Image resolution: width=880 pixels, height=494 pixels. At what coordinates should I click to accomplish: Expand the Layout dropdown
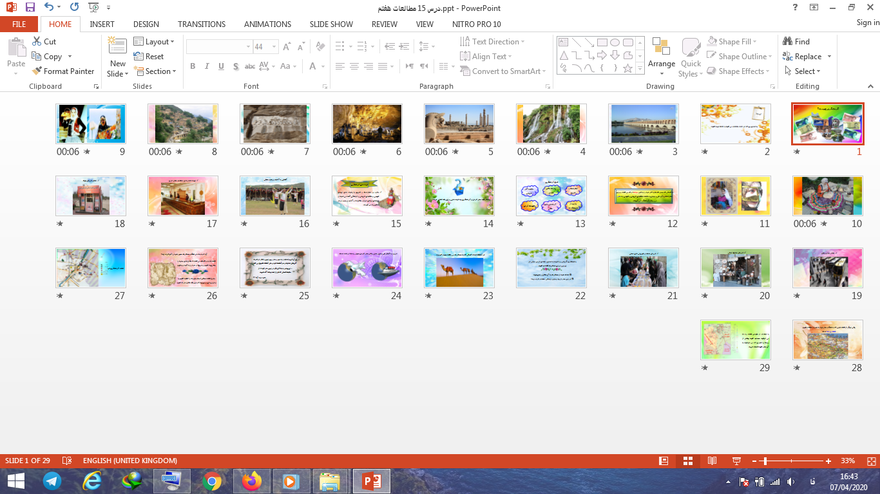[155, 41]
